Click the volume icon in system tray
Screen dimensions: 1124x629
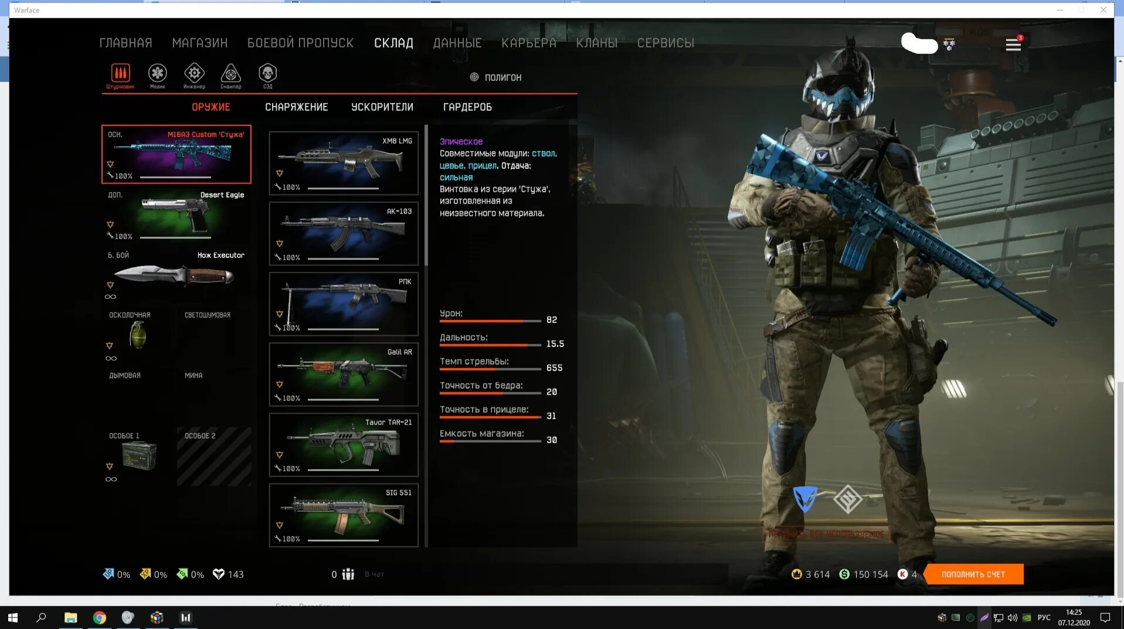tap(1012, 617)
